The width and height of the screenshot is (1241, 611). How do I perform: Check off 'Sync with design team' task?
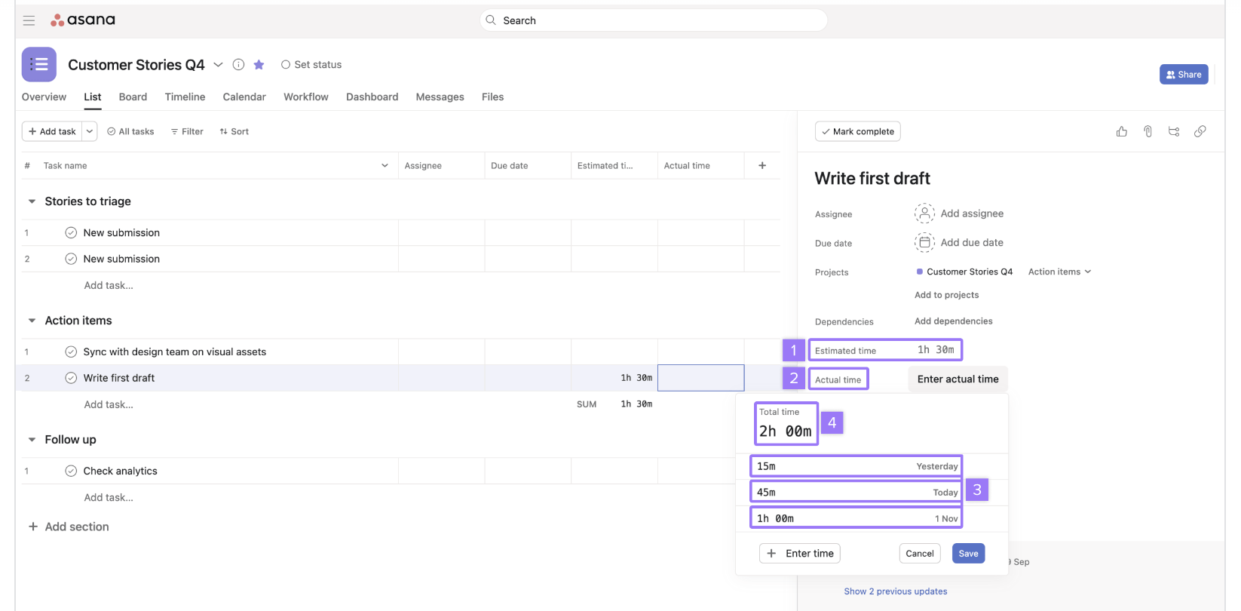(71, 352)
